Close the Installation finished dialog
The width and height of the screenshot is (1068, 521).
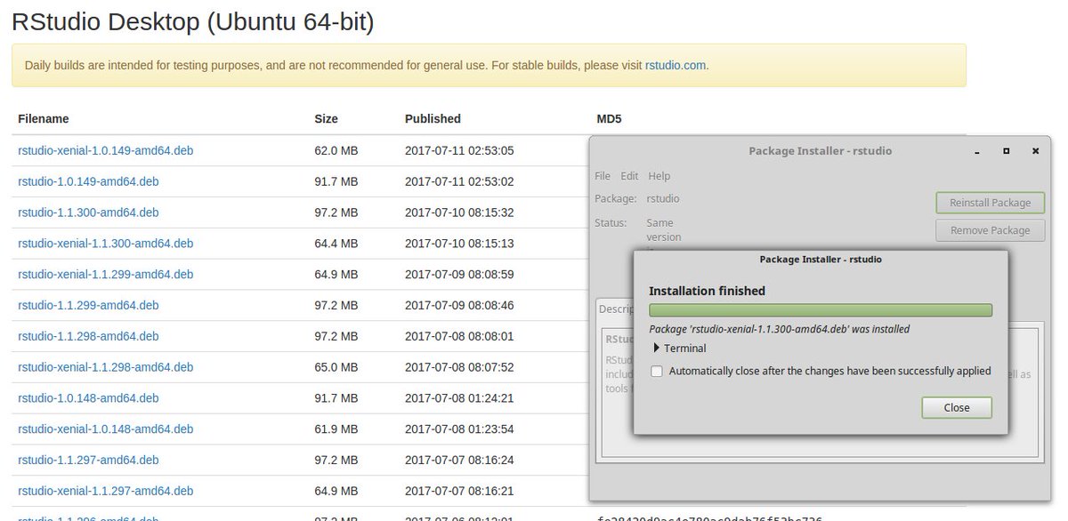pyautogui.click(x=957, y=407)
